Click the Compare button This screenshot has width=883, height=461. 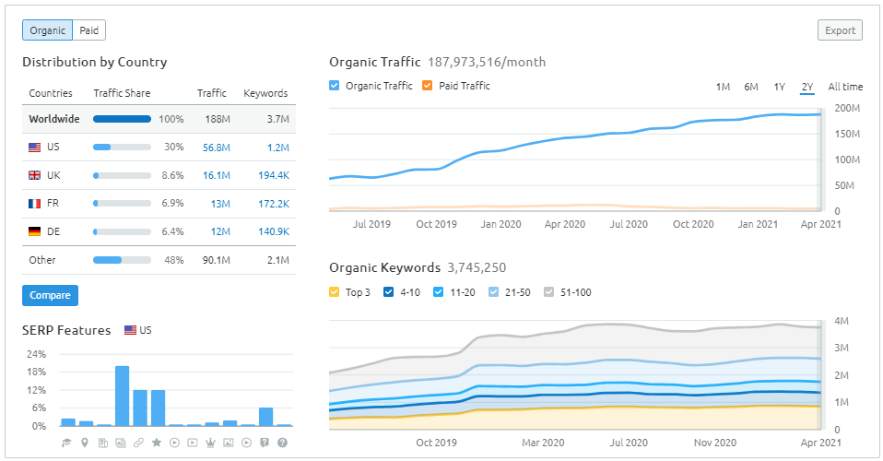pos(50,295)
